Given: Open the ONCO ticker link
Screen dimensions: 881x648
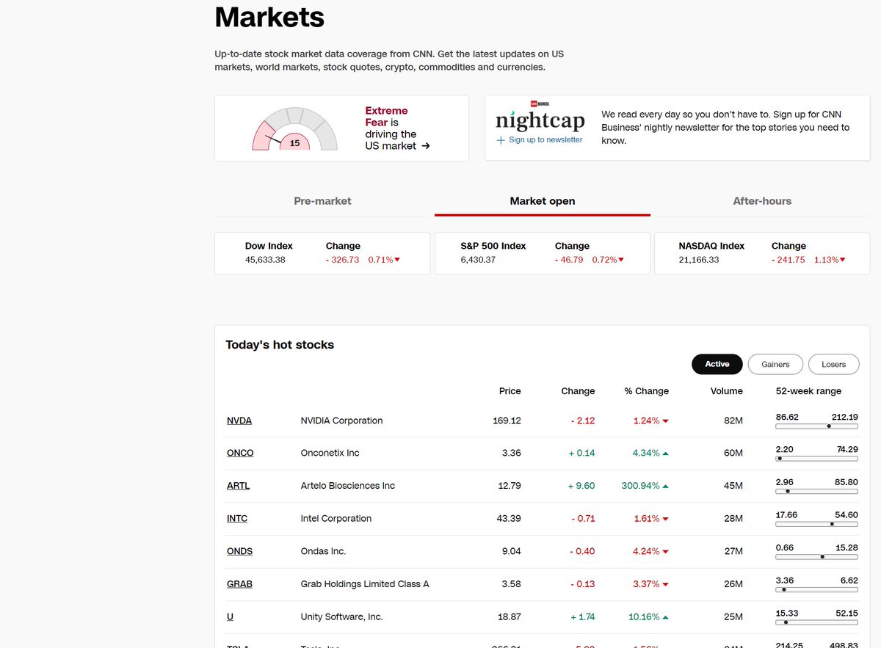Looking at the screenshot, I should (x=240, y=453).
